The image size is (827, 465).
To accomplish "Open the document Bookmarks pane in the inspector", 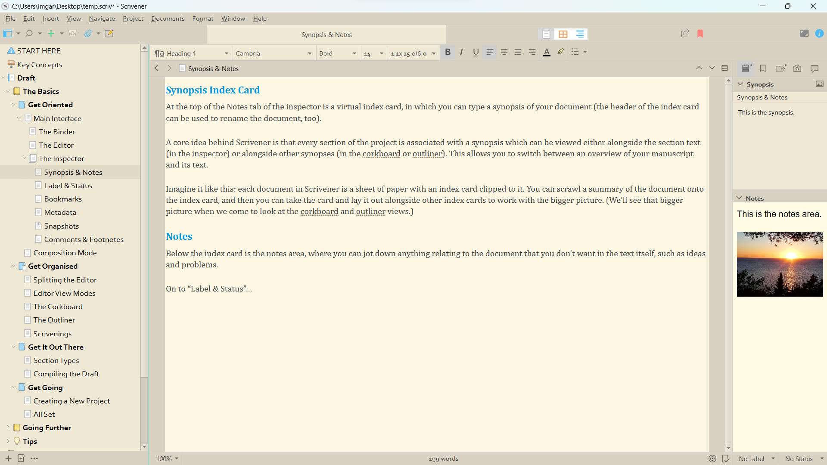I will click(763, 68).
